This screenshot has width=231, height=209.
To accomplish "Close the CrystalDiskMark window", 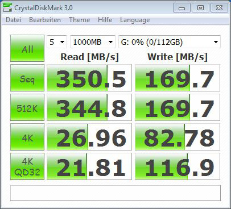I will pyautogui.click(x=219, y=8).
